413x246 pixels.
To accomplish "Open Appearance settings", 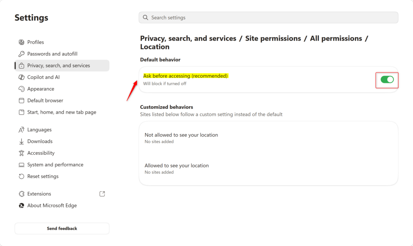I will [x=62, y=89].
